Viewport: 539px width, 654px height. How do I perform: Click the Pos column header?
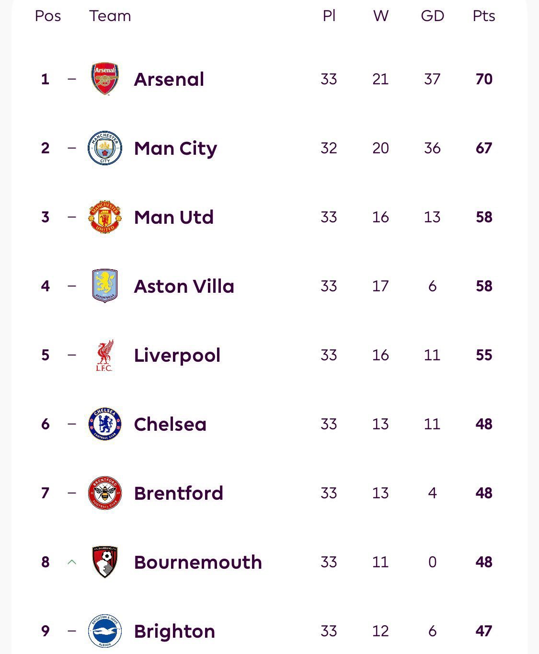pyautogui.click(x=48, y=16)
